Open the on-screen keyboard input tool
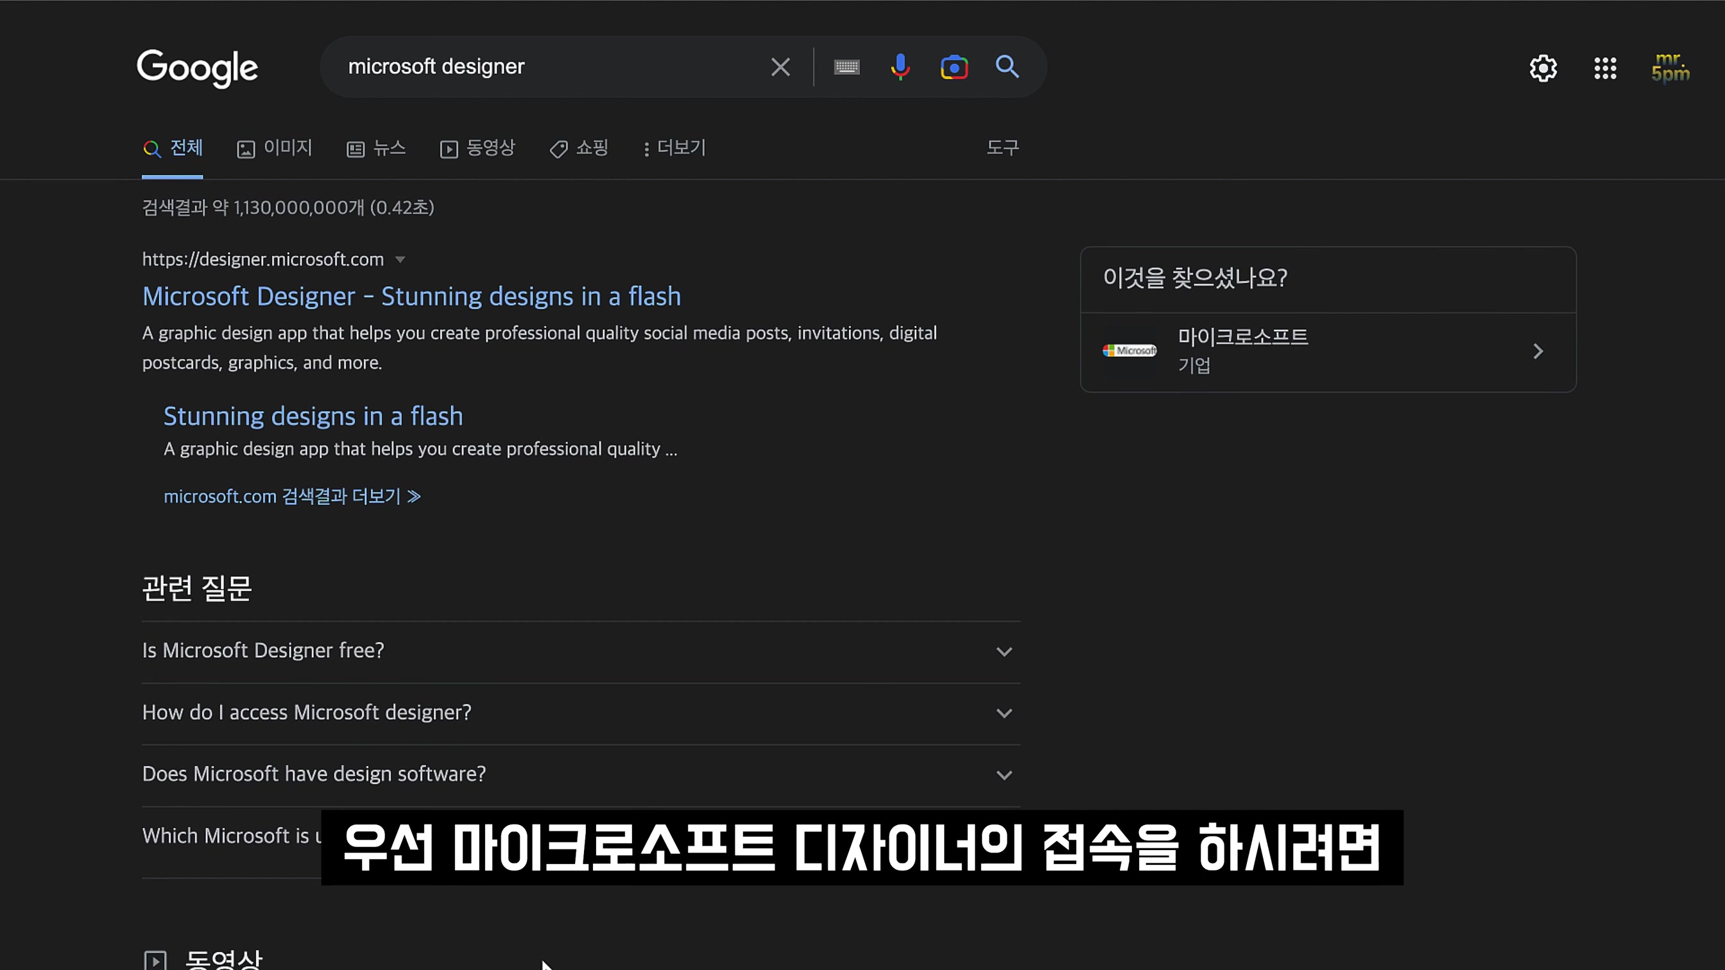Viewport: 1725px width, 970px height. click(846, 67)
